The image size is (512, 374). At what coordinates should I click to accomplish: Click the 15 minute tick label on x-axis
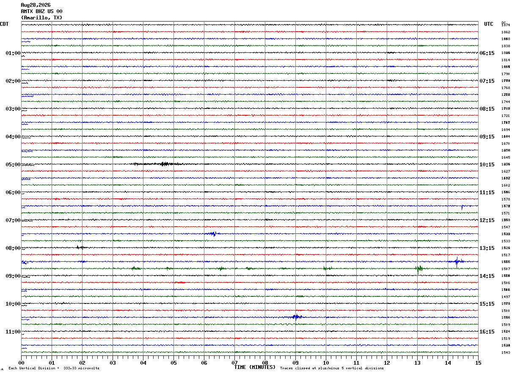478,363
